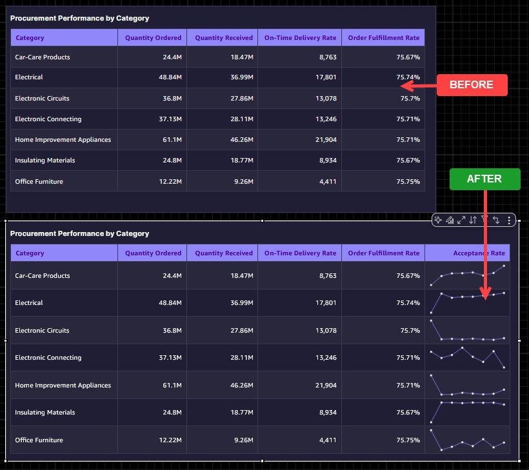The width and height of the screenshot is (529, 470).
Task: Open the sort up-down arrows icon in the toolbar
Action: click(x=473, y=220)
